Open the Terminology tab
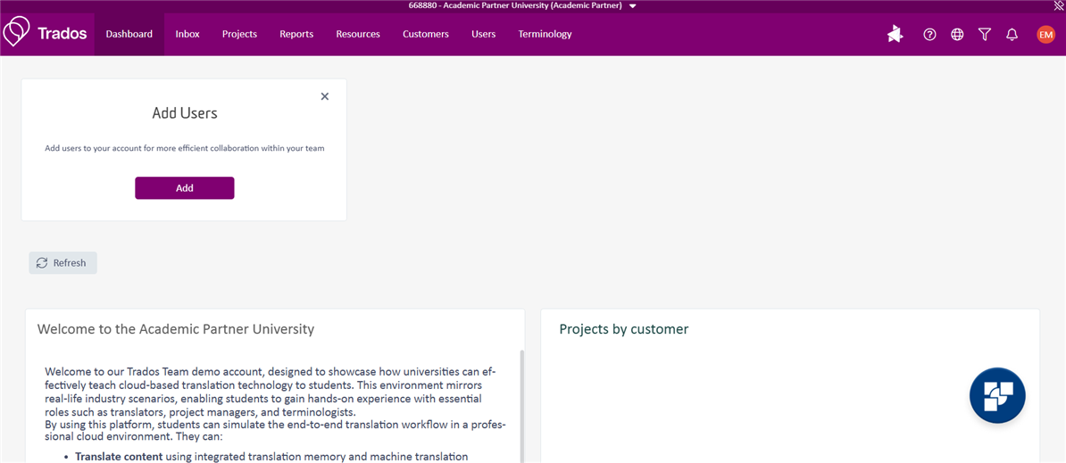Image resolution: width=1066 pixels, height=463 pixels. 545,34
